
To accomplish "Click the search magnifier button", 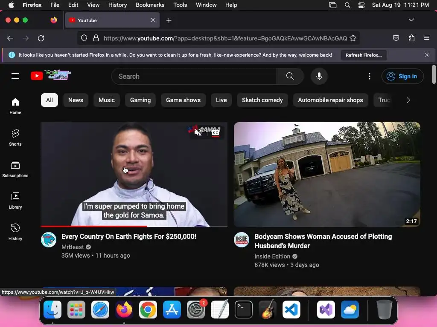I will (x=290, y=76).
